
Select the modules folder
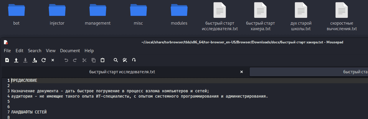pos(179,15)
